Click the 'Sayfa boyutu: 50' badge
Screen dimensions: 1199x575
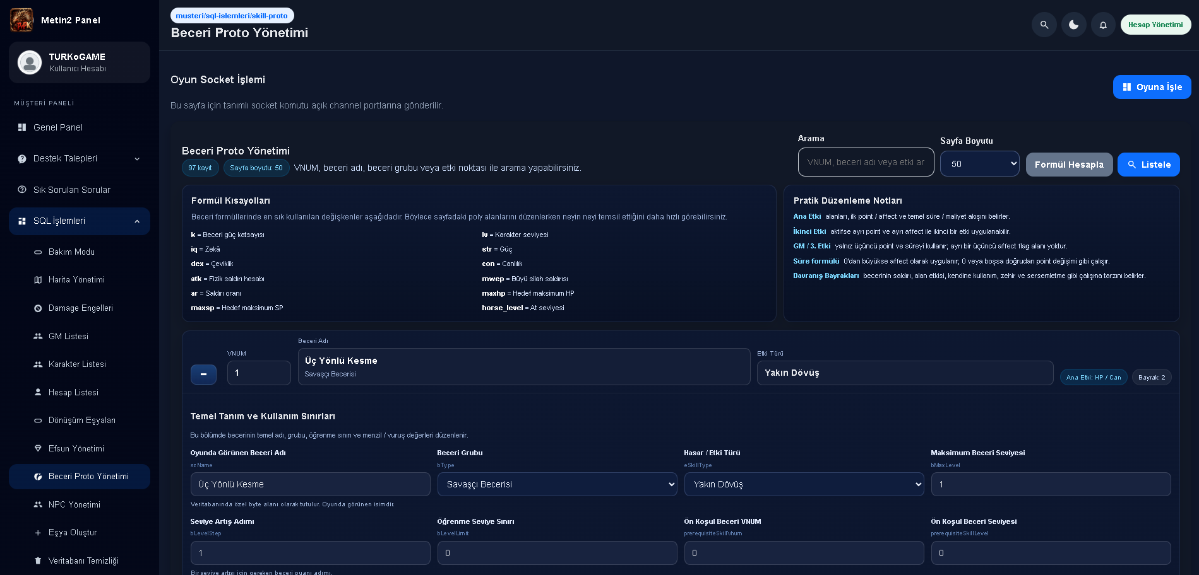(256, 168)
